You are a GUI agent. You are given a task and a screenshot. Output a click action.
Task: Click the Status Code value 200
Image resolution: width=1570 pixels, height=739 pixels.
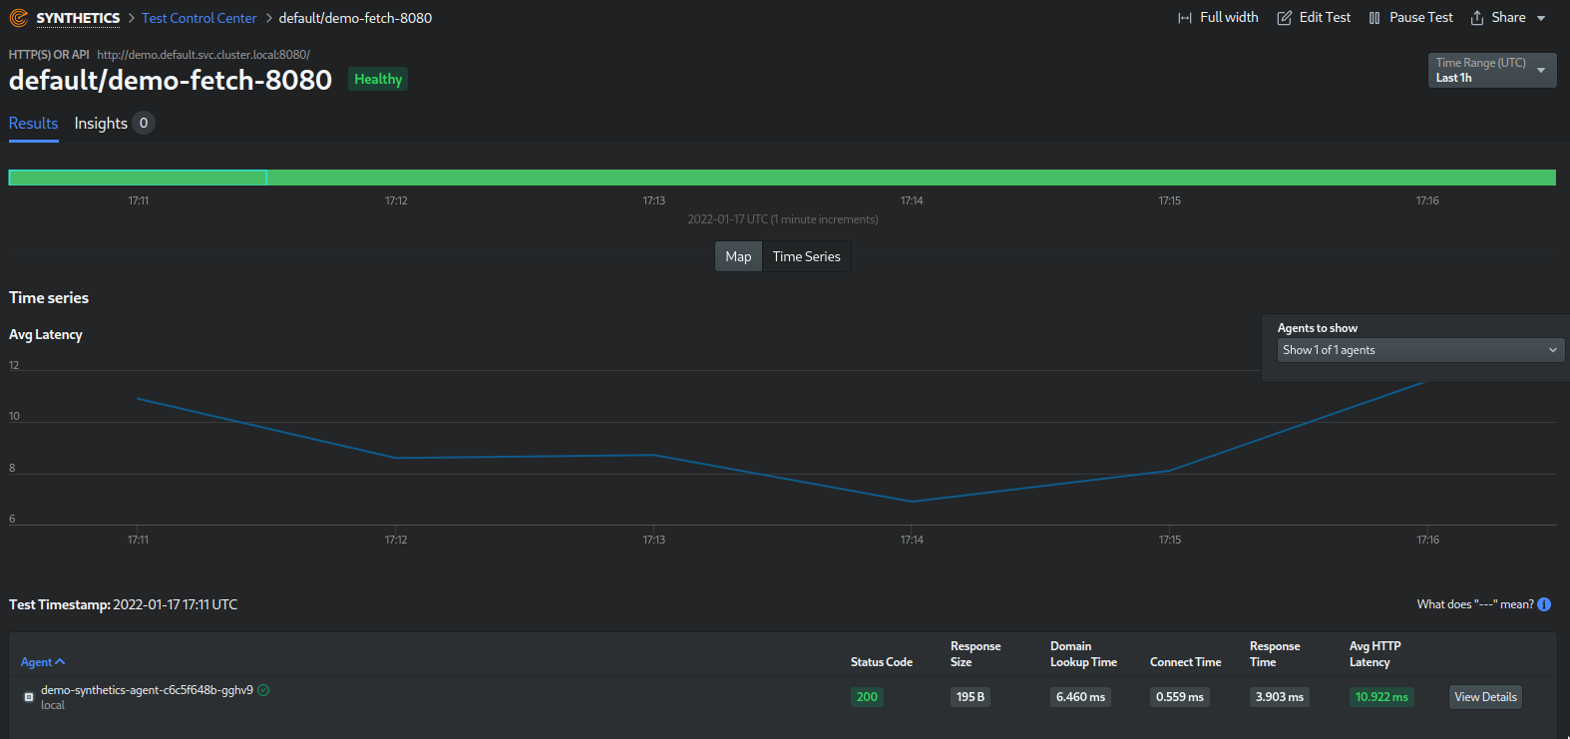coord(867,697)
